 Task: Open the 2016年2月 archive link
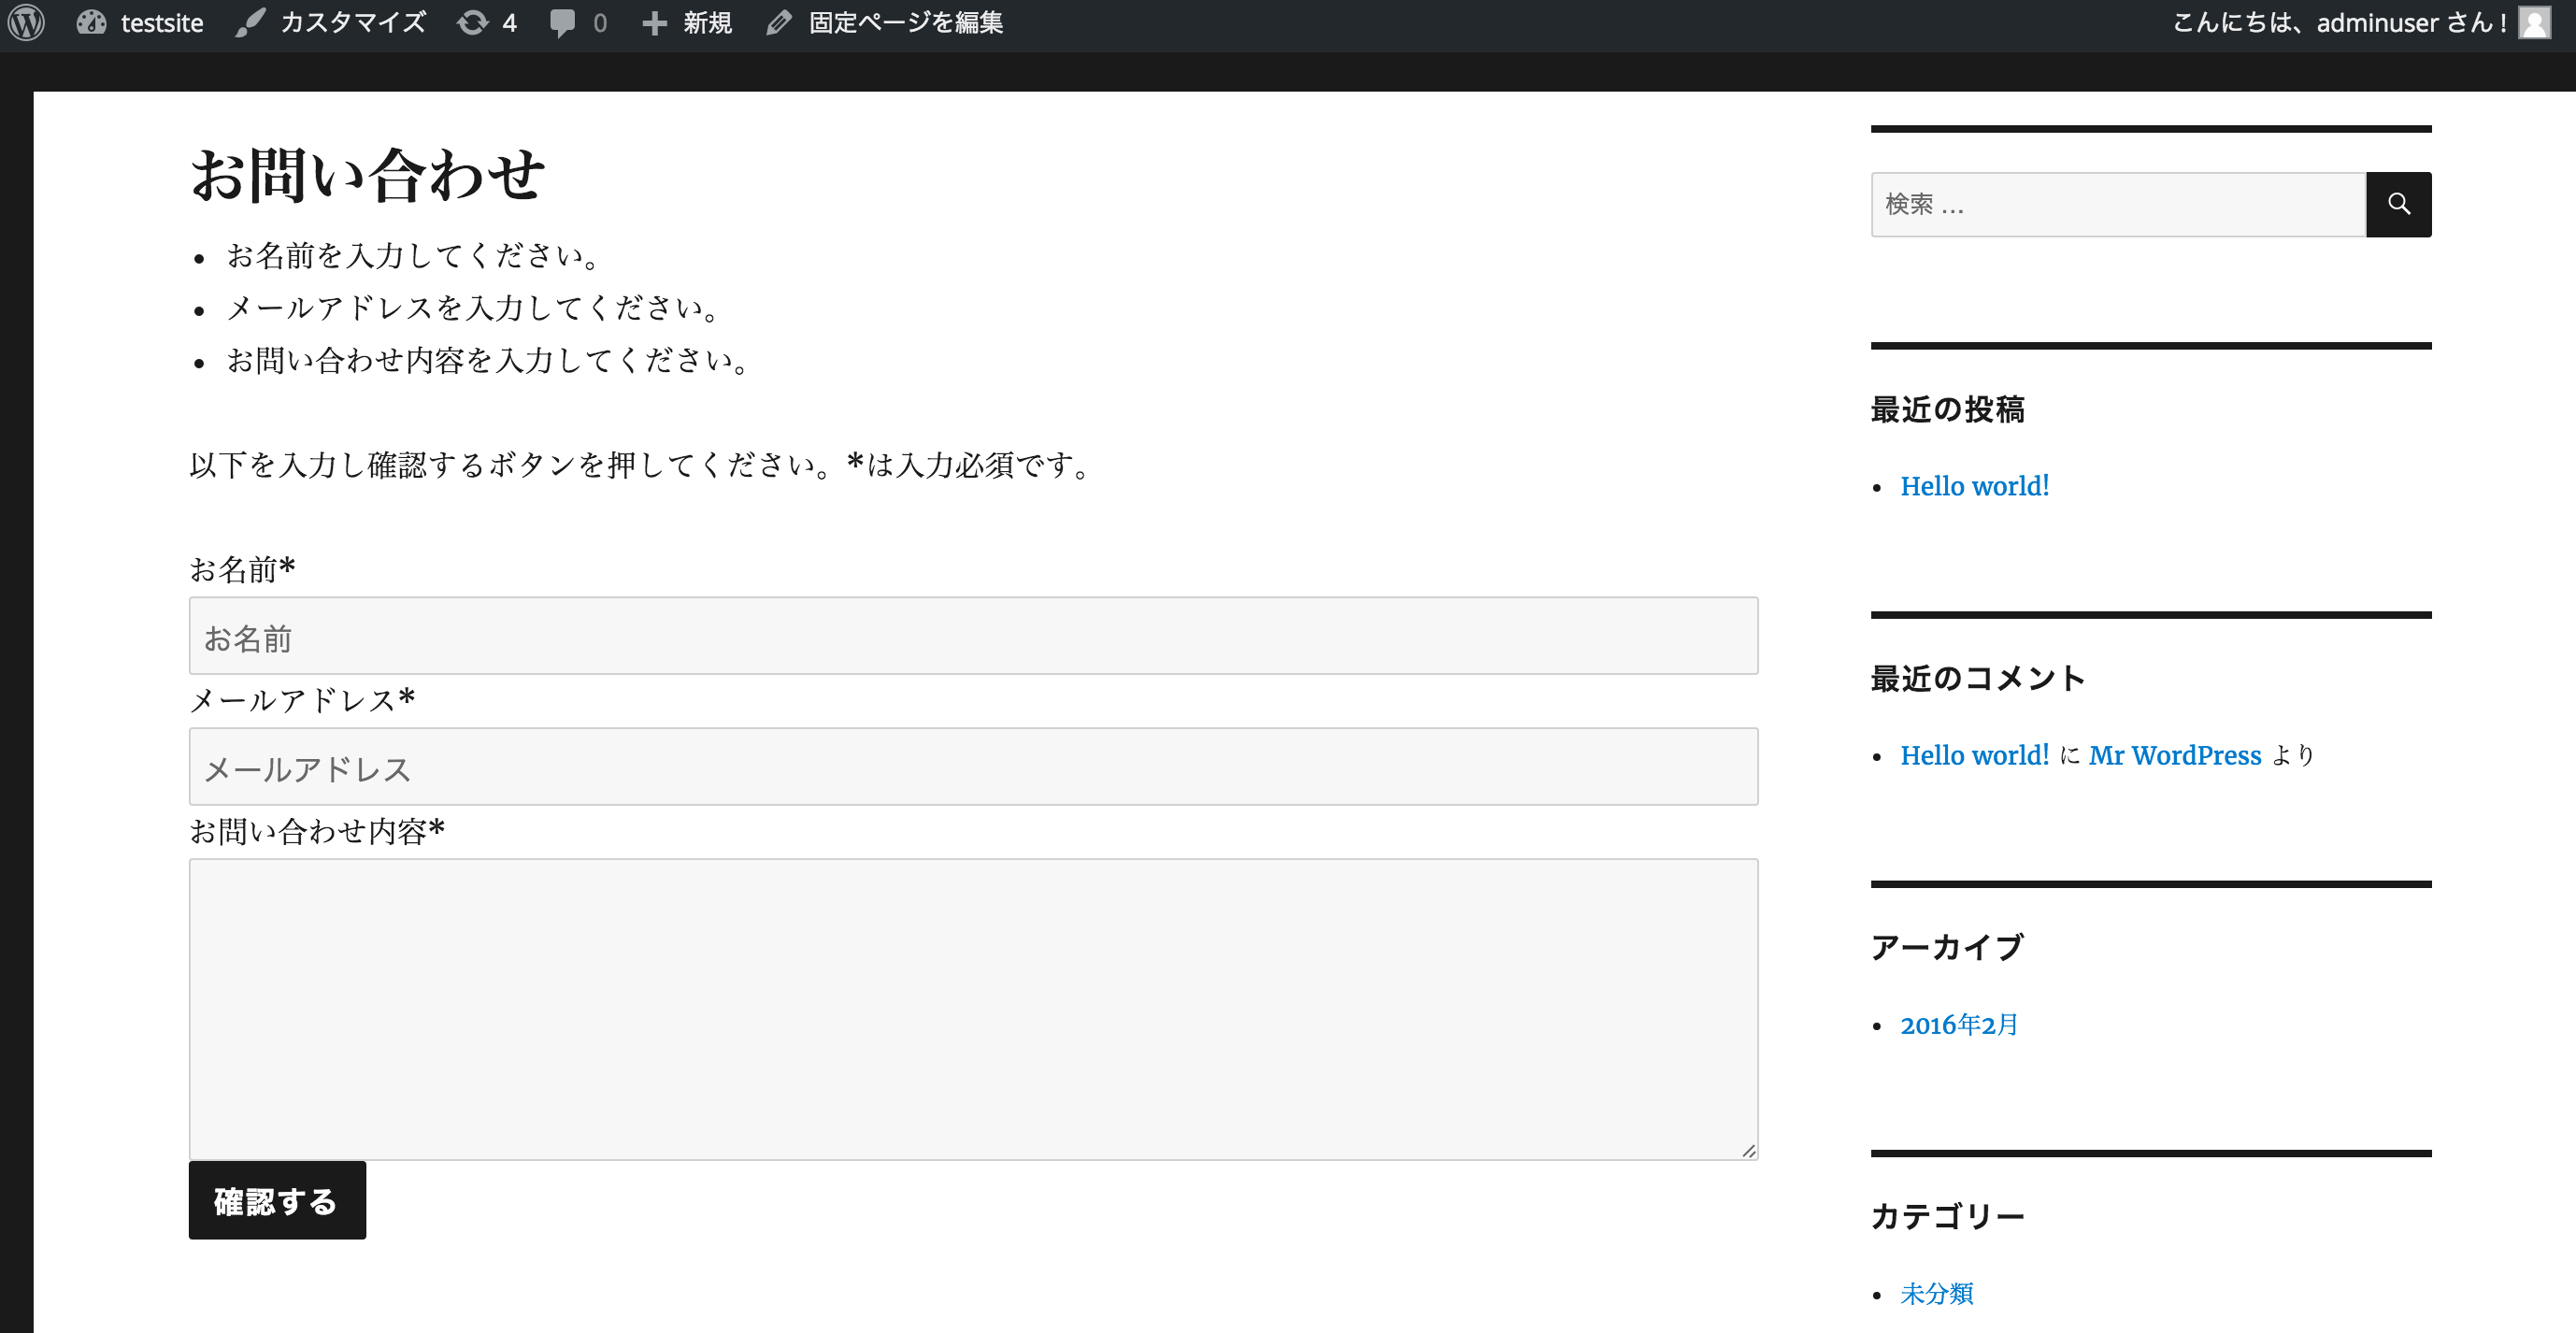[x=1958, y=1025]
